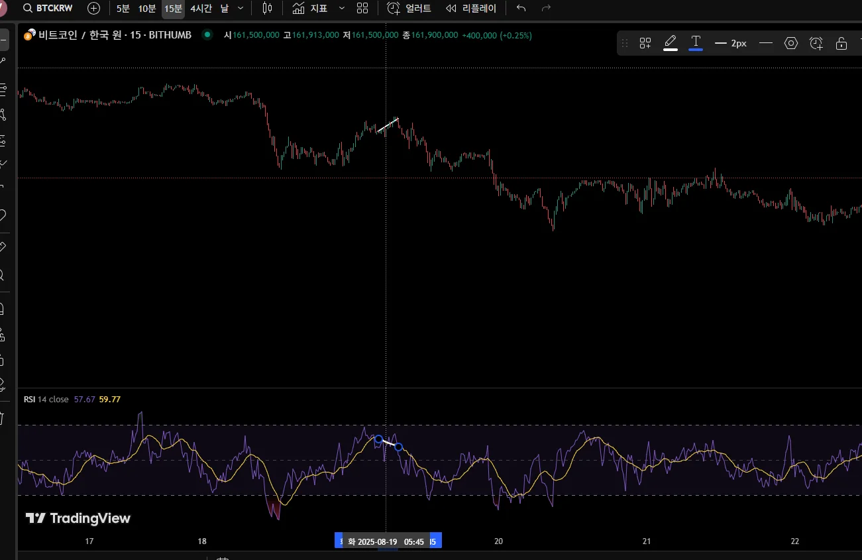Viewport: 862px width, 560px height.
Task: Add alert on drawing clock icon
Action: click(816, 43)
